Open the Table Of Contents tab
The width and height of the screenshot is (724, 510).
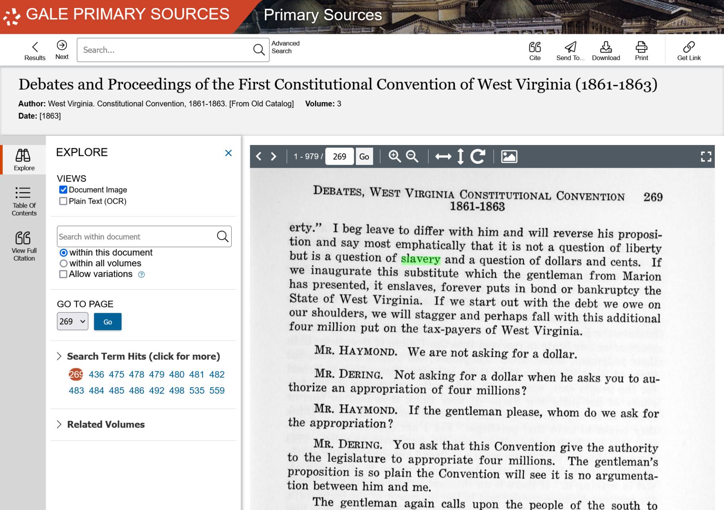(x=24, y=201)
